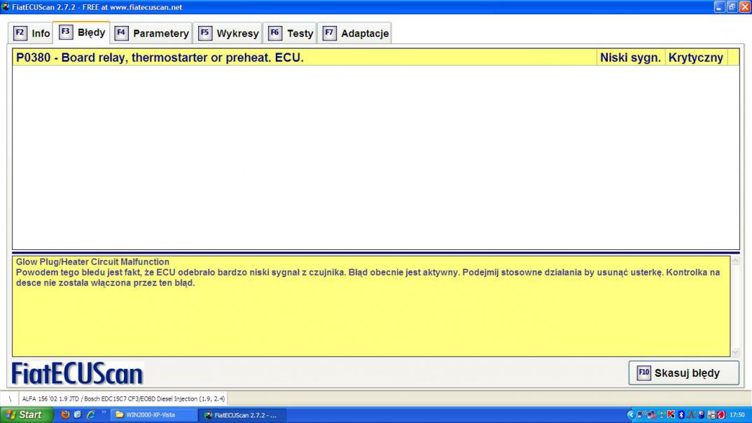The width and height of the screenshot is (752, 423).
Task: Select the P0380 error row
Action: pyautogui.click(x=375, y=57)
